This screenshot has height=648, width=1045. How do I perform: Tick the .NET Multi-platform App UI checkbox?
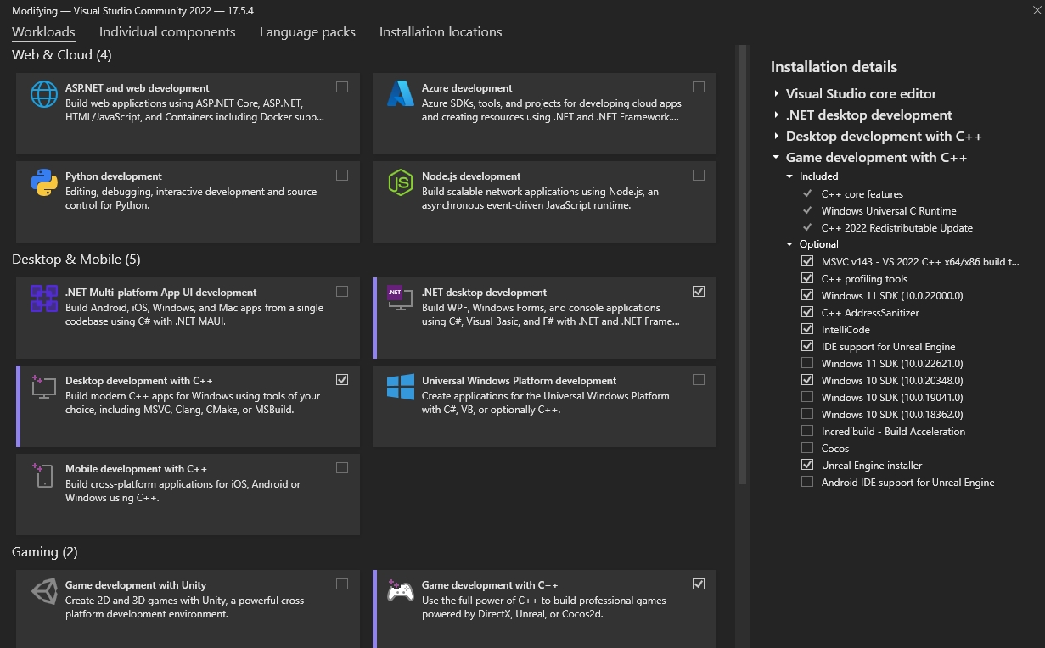coord(342,291)
